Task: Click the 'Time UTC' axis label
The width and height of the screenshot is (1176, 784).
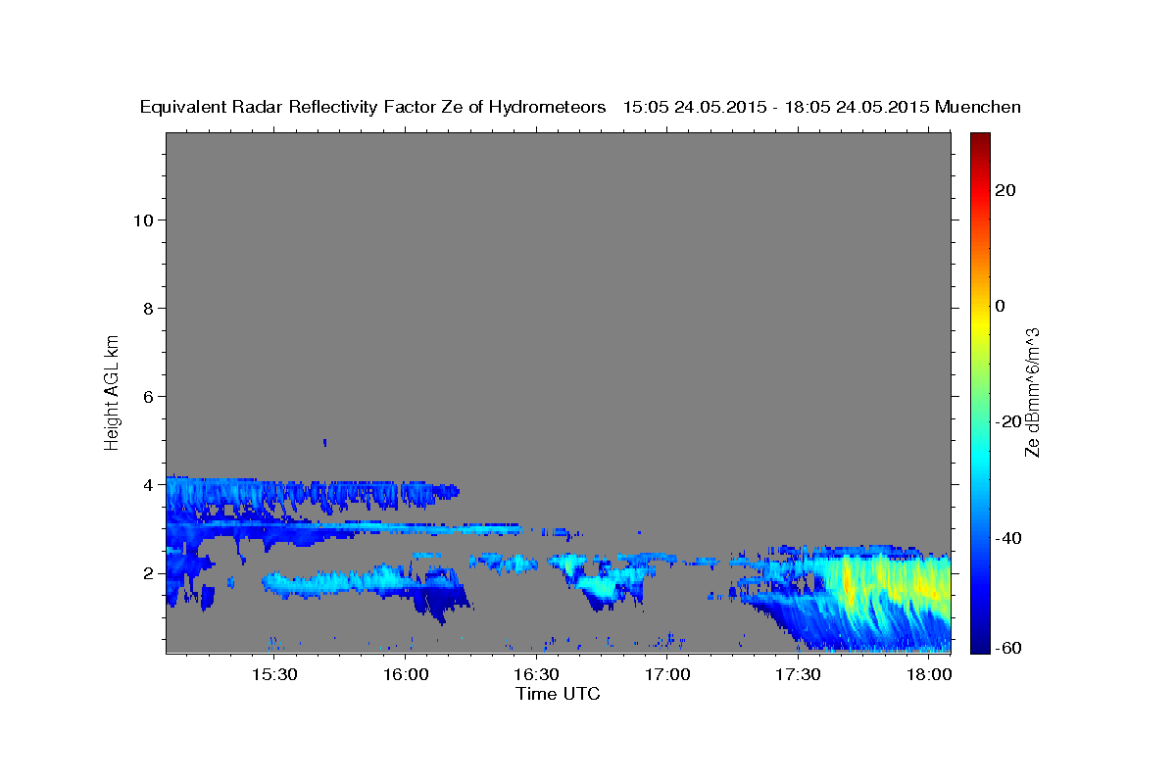Action: pyautogui.click(x=558, y=694)
